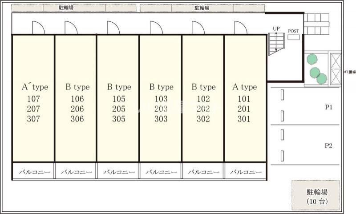Click the バルコニー label under unit 107
356x214 pixels.
coord(35,172)
